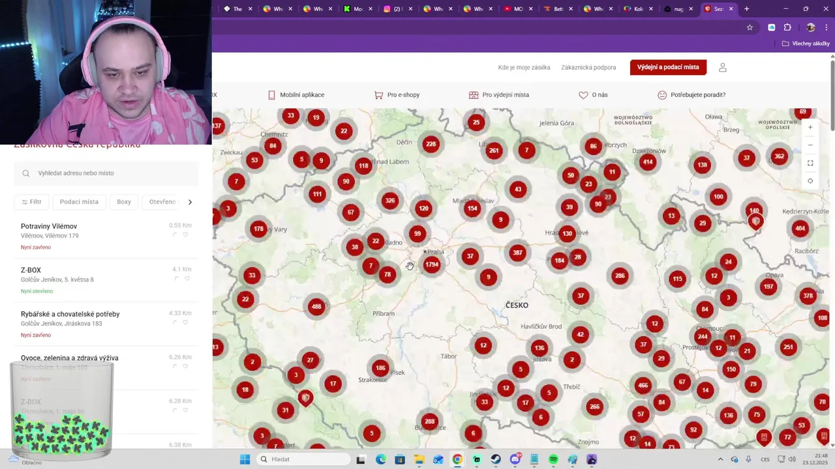Click the shield pin marker near Strakonice
835x469 pixels.
[305, 398]
